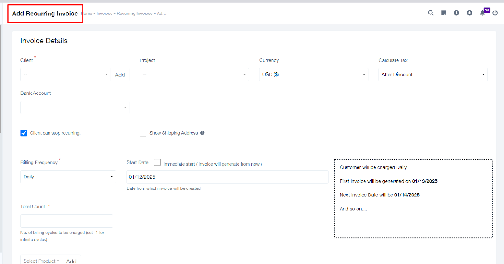The width and height of the screenshot is (504, 264).
Task: Open Billing Frequency Daily dropdown
Action: 68,177
